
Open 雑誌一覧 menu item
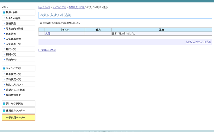point(11,49)
